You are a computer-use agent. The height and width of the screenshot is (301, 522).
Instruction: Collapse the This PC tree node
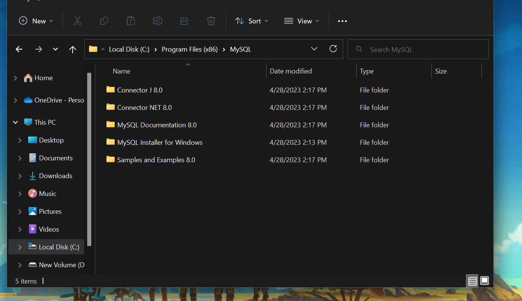point(16,122)
